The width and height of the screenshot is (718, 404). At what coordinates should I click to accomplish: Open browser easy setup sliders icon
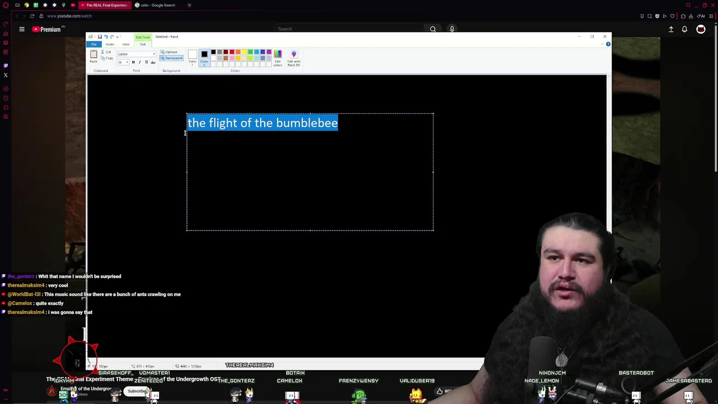coord(711,16)
